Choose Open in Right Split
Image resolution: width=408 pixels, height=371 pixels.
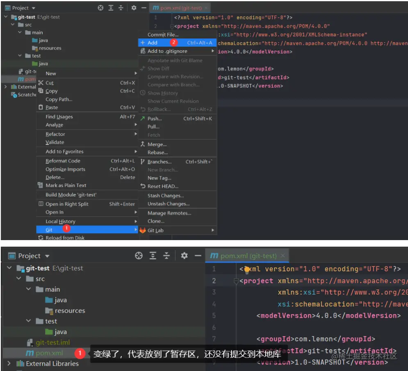[87, 204]
